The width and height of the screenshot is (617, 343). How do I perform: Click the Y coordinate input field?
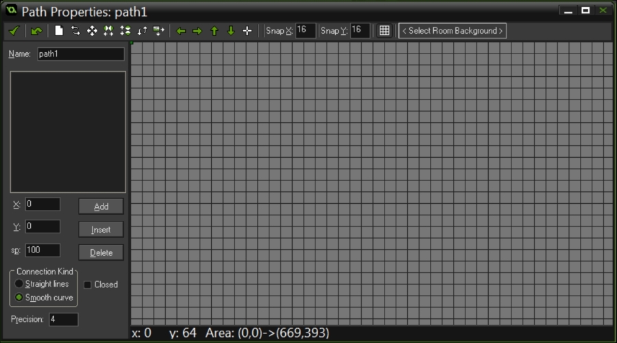(43, 226)
